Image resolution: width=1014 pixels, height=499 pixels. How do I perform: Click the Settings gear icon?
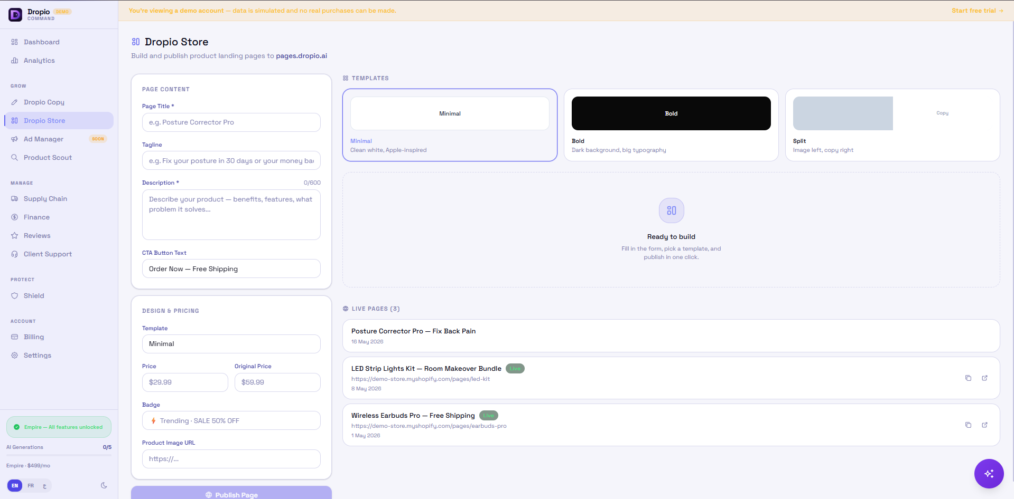[15, 356]
